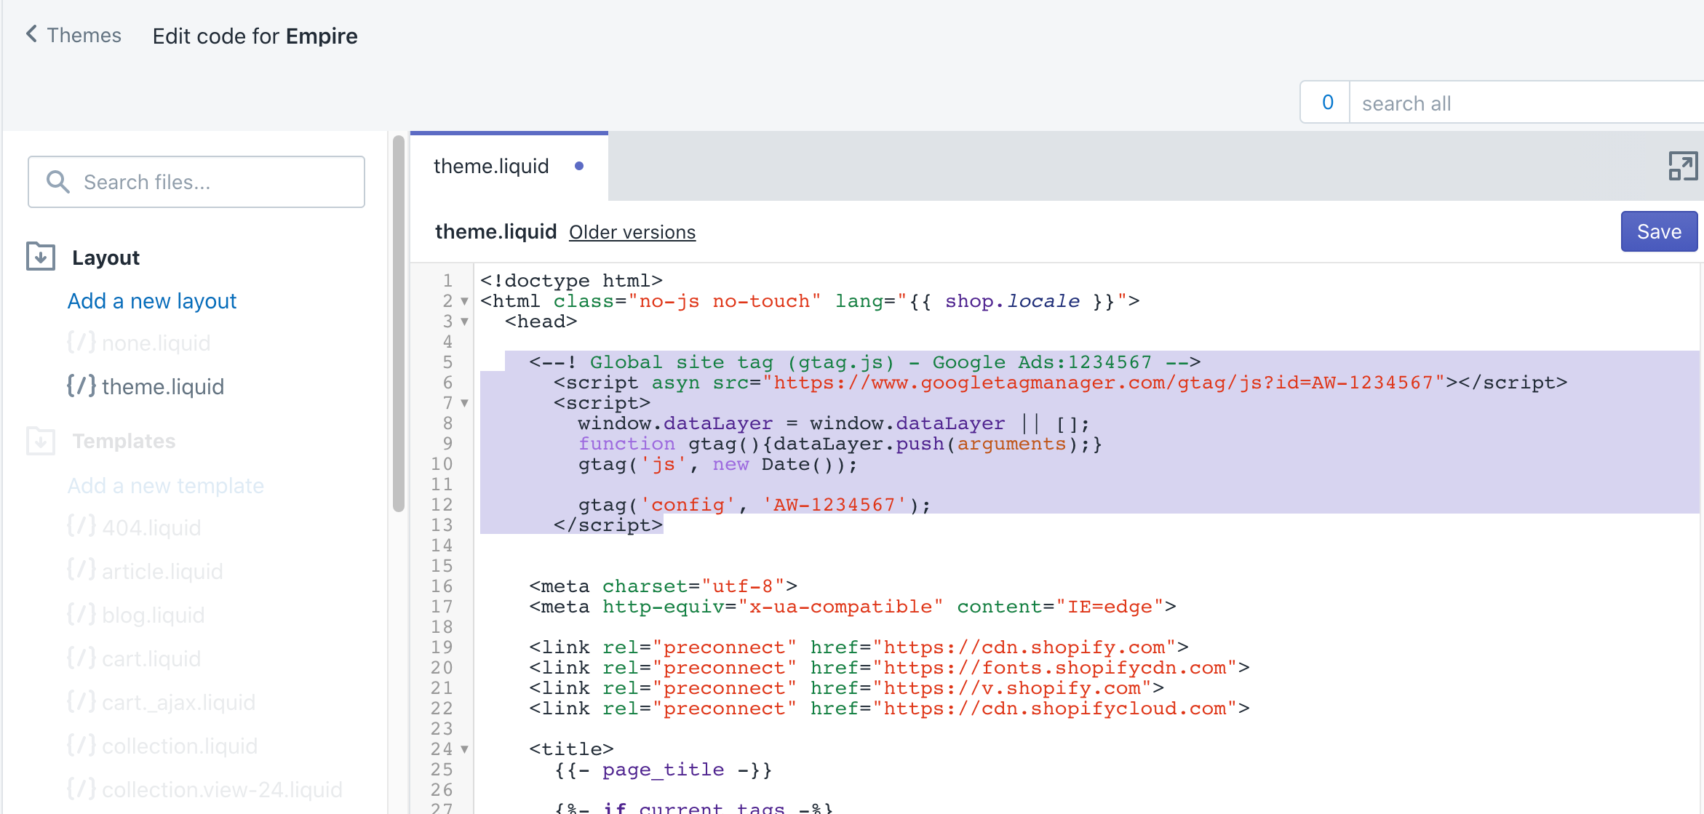Click the file icon next to cart._ajax.liquid

click(x=81, y=701)
